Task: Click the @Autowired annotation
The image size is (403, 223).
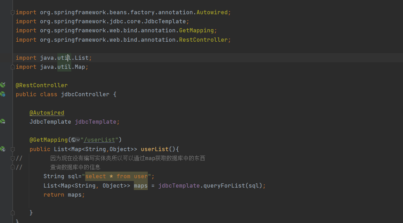Action: pyautogui.click(x=47, y=113)
